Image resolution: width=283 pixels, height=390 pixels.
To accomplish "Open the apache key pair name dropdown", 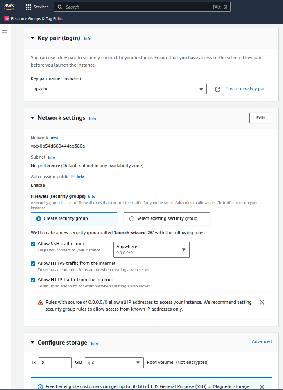I will [119, 89].
